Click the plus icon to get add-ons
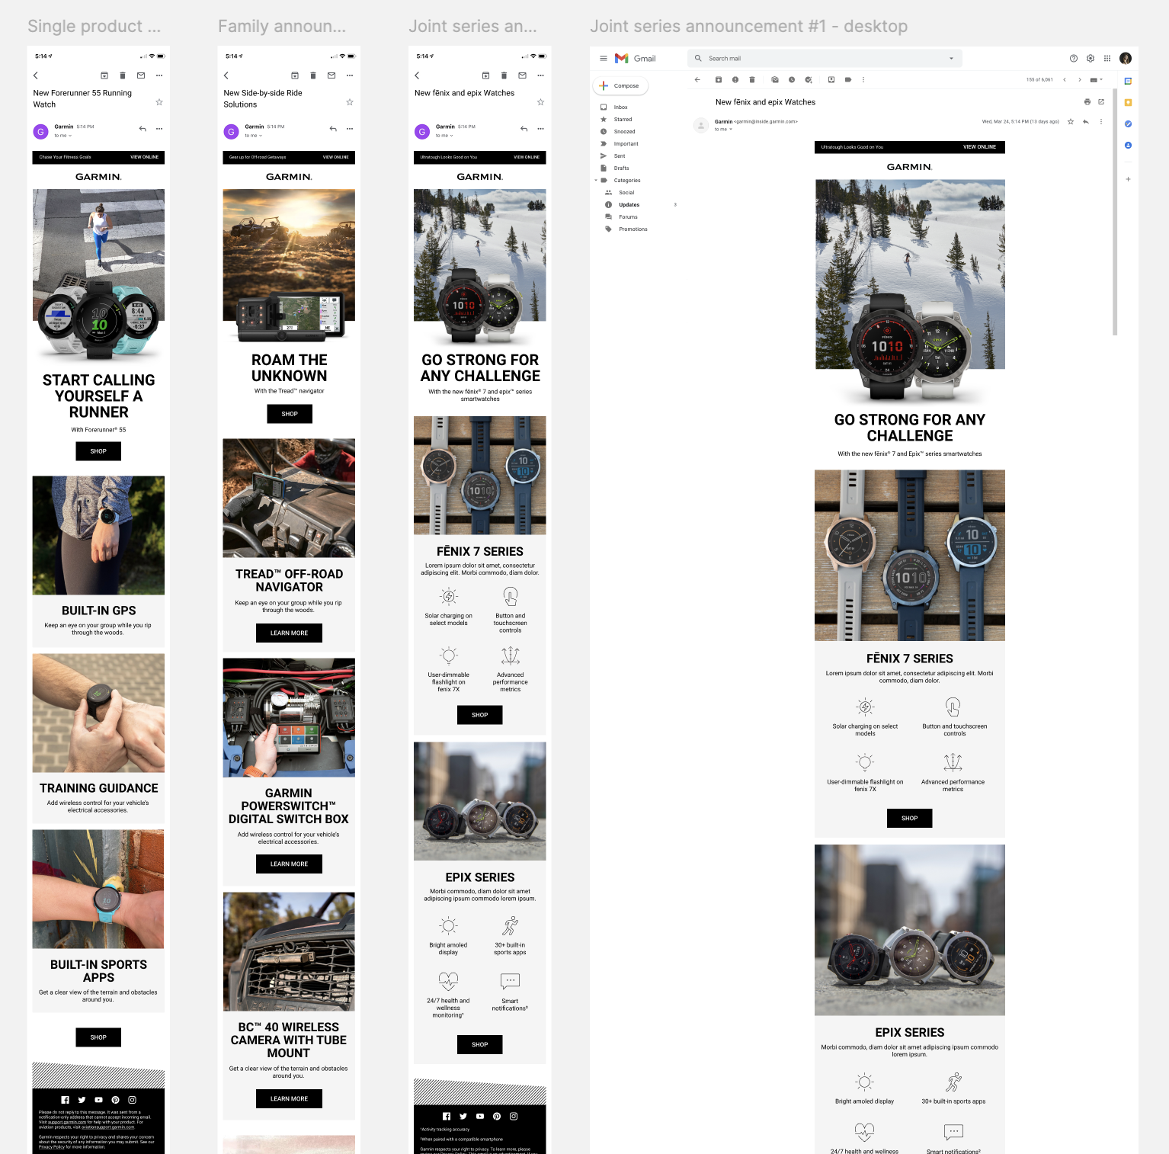 tap(1129, 179)
